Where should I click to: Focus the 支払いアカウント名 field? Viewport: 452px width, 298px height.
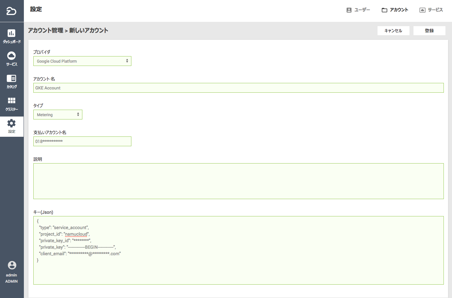(x=82, y=141)
